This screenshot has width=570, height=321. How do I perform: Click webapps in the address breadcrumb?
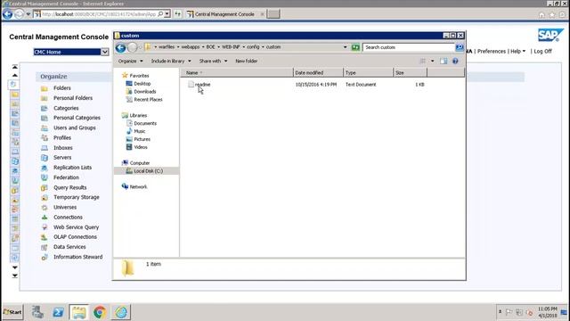[190, 47]
